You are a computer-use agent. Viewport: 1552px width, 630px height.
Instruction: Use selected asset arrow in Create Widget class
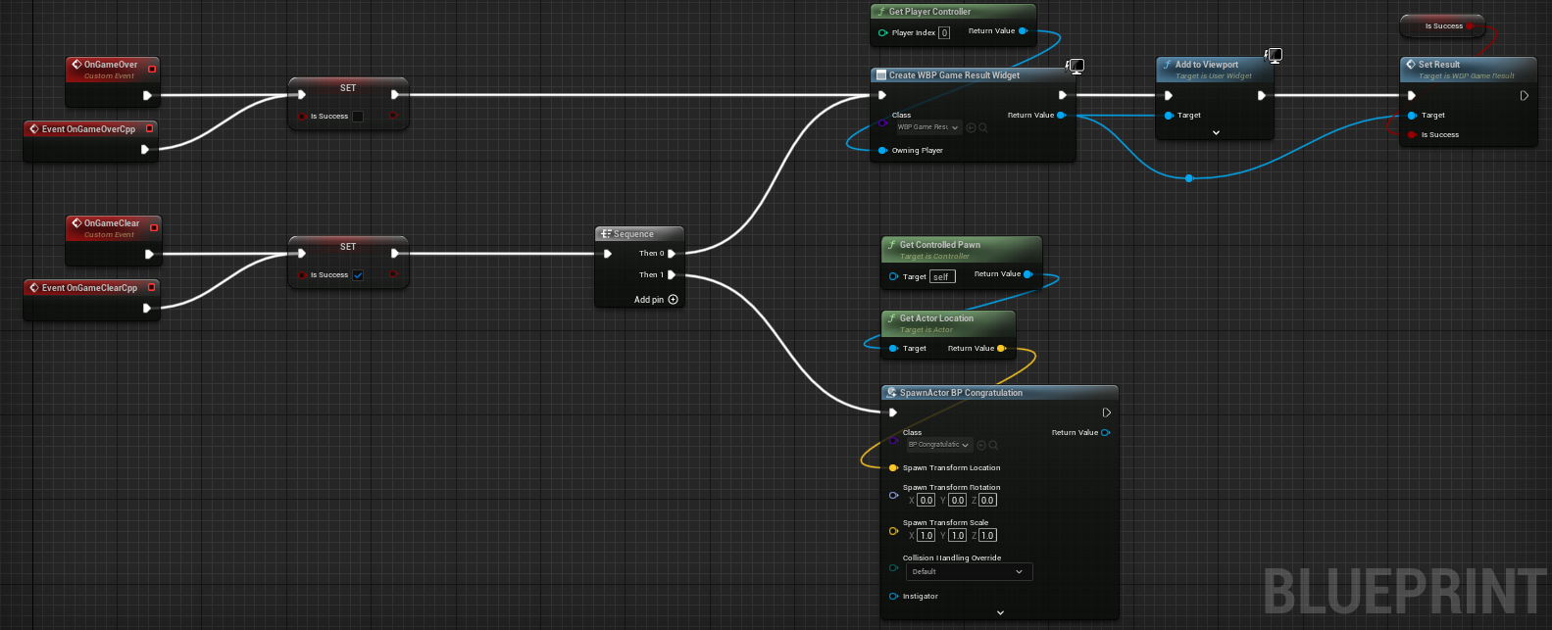tap(971, 127)
